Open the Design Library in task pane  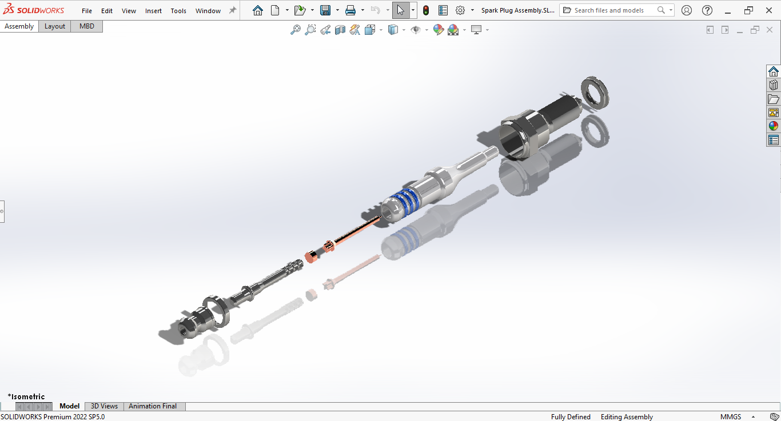[x=774, y=85]
